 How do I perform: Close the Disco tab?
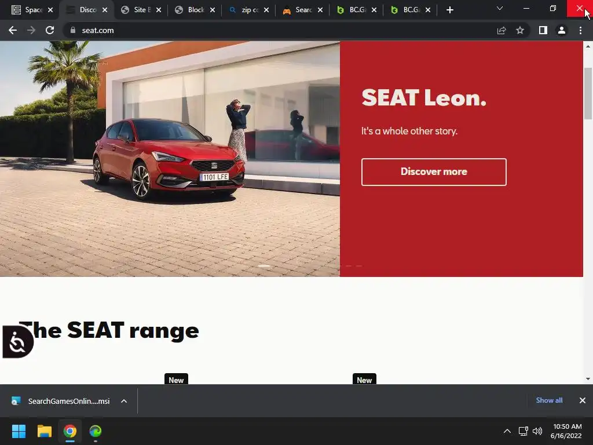105,10
